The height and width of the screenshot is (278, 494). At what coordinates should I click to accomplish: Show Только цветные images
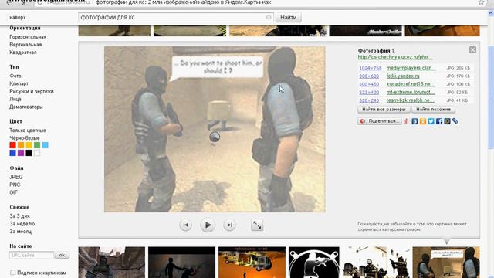tap(28, 131)
